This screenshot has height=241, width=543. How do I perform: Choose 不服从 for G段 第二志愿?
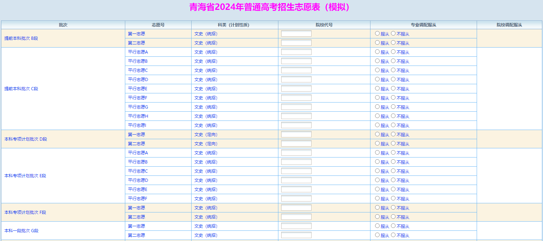pos(393,235)
